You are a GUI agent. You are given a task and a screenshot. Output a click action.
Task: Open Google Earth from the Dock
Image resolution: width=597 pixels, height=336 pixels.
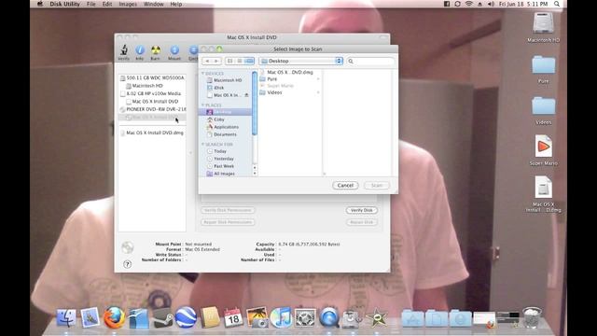point(186,317)
